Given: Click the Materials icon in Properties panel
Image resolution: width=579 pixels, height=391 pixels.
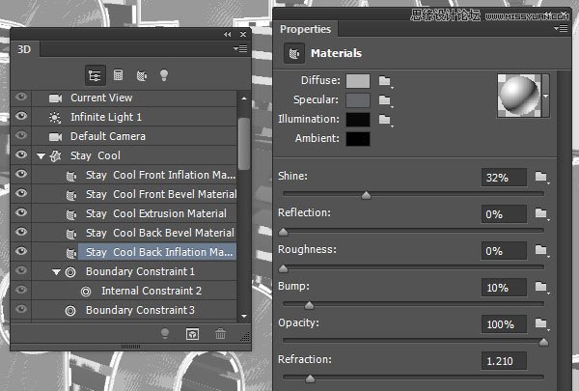Looking at the screenshot, I should [x=294, y=54].
